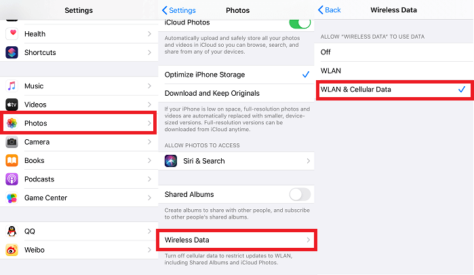474x275 pixels.
Task: Choose Optimize iPhone Storage
Action: point(205,75)
